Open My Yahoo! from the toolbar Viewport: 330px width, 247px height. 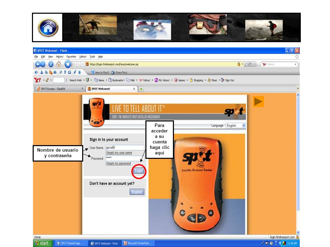[x=162, y=80]
